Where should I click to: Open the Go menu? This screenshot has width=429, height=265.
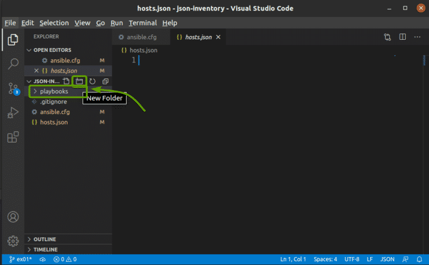click(101, 23)
